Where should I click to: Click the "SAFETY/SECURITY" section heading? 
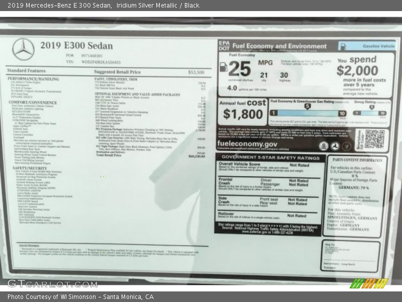coord(30,168)
